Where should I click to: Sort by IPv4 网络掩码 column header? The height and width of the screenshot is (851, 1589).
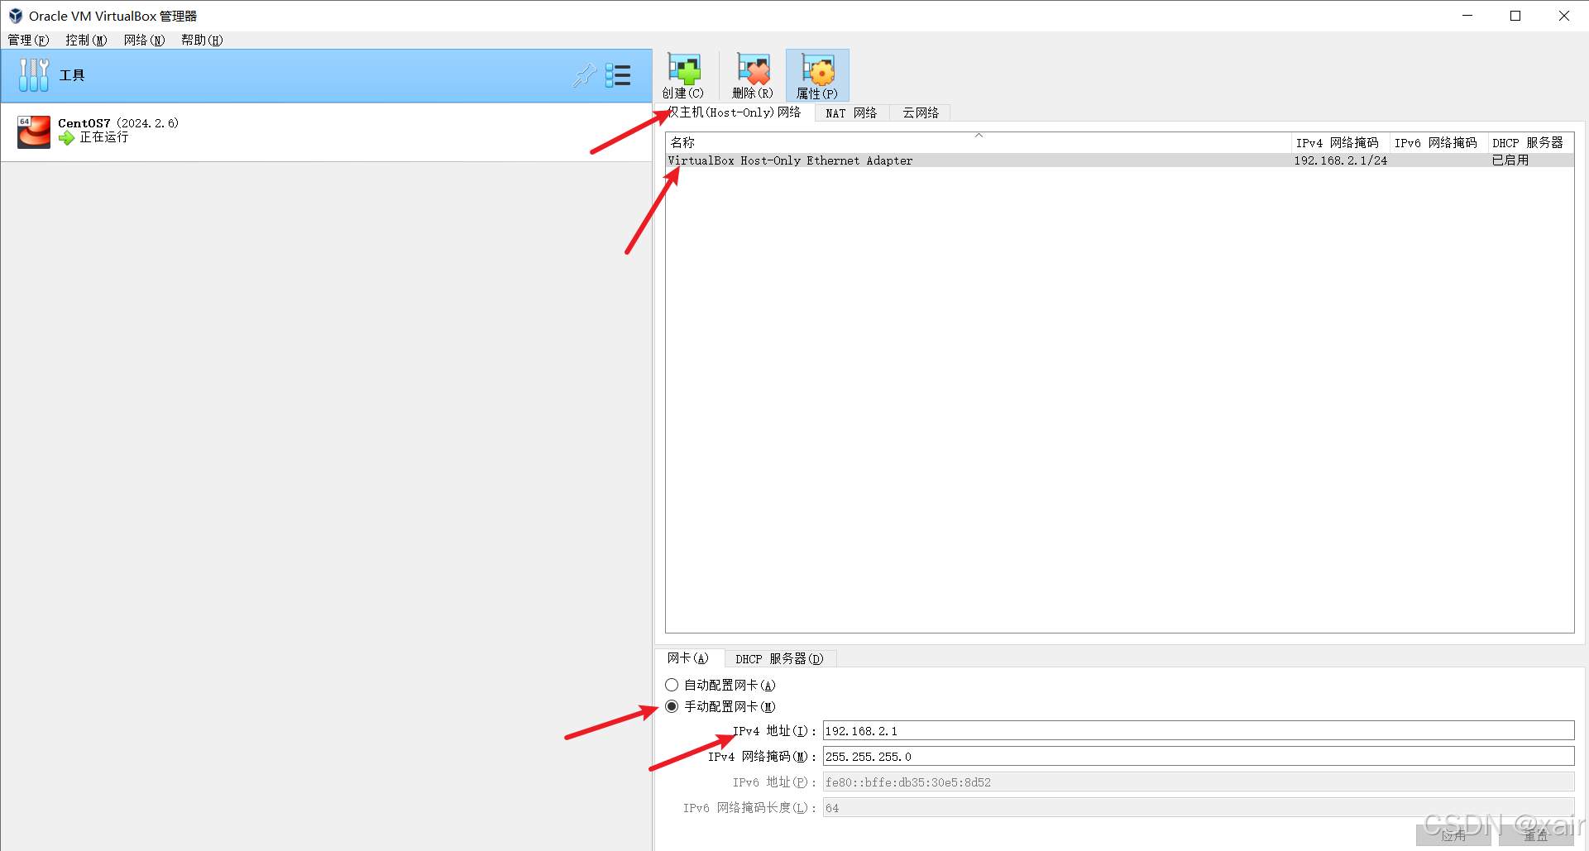(x=1340, y=142)
